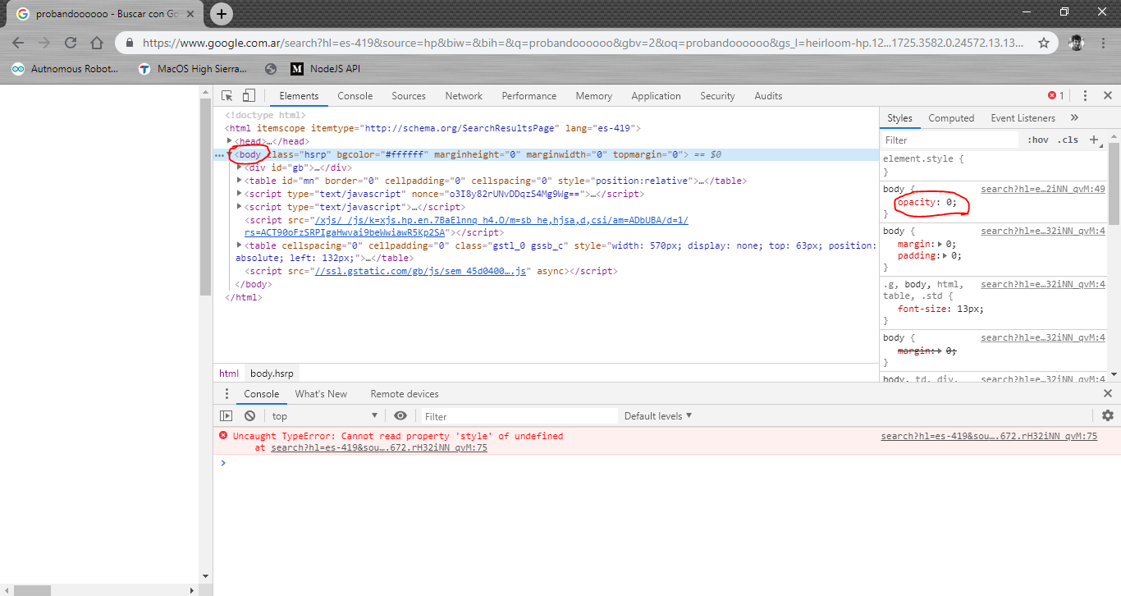The height and width of the screenshot is (596, 1121).
Task: Bookmark this page star icon
Action: pyautogui.click(x=1044, y=43)
